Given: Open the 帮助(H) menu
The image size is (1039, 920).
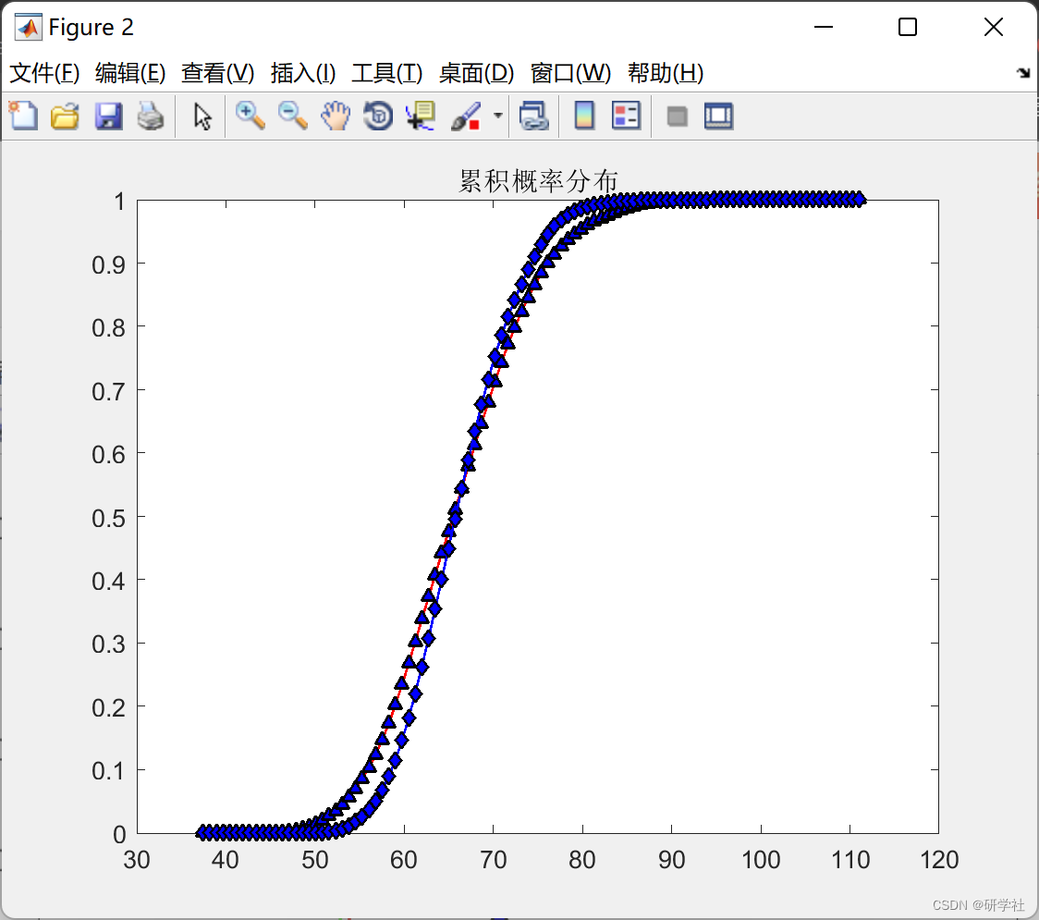Looking at the screenshot, I should coord(663,73).
